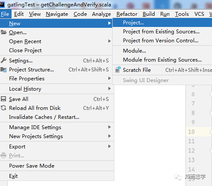Expand the Export submenu arrow
Viewport: 212px width, 186px height.
[110, 146]
